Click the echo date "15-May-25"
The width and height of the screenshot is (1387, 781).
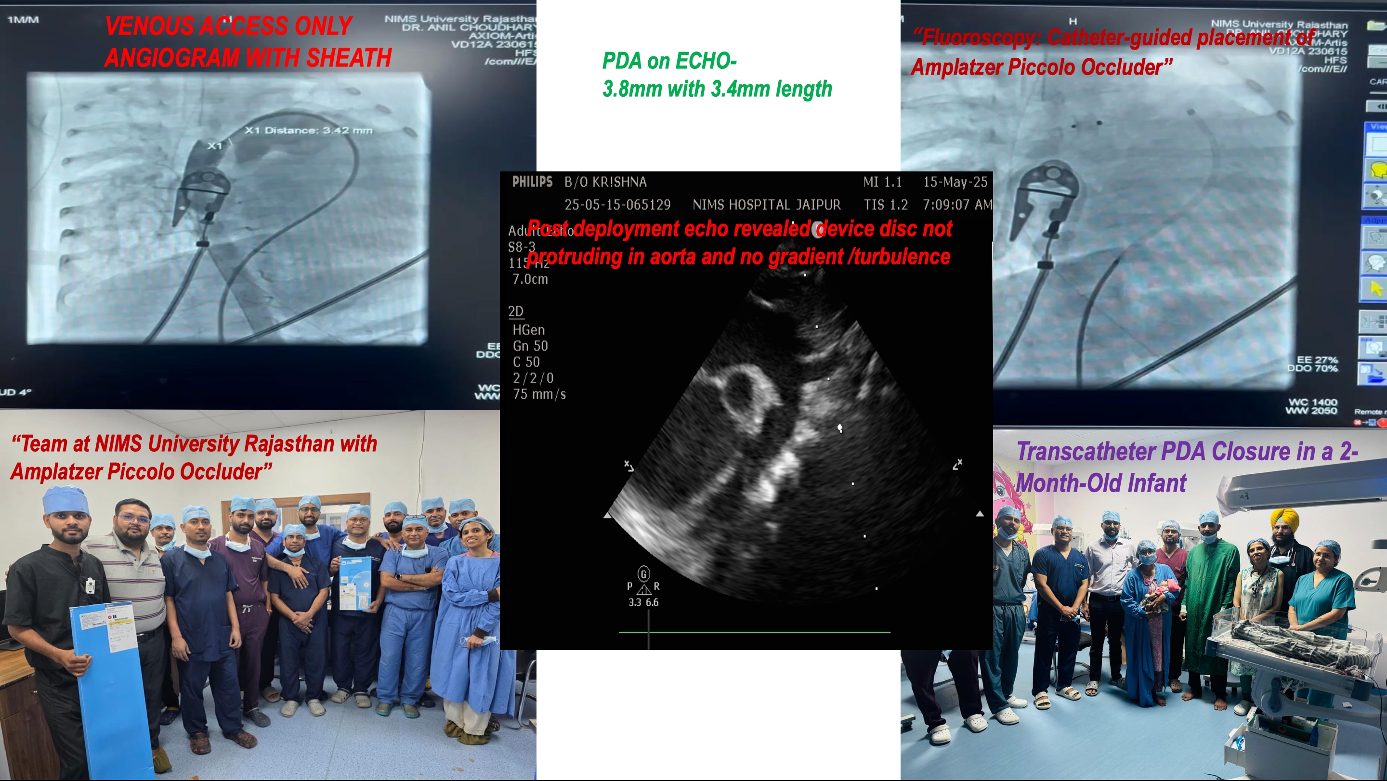[955, 182]
